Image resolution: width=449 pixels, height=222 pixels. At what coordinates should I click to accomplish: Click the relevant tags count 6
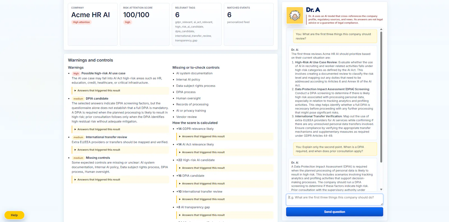[177, 15]
